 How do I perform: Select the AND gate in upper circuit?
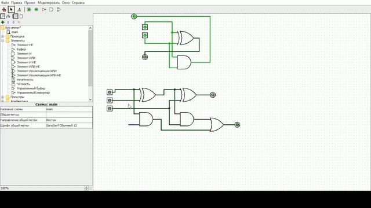184,62
